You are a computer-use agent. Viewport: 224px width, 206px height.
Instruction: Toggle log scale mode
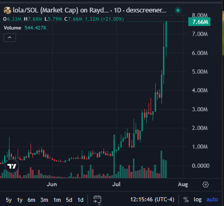pos(198,200)
